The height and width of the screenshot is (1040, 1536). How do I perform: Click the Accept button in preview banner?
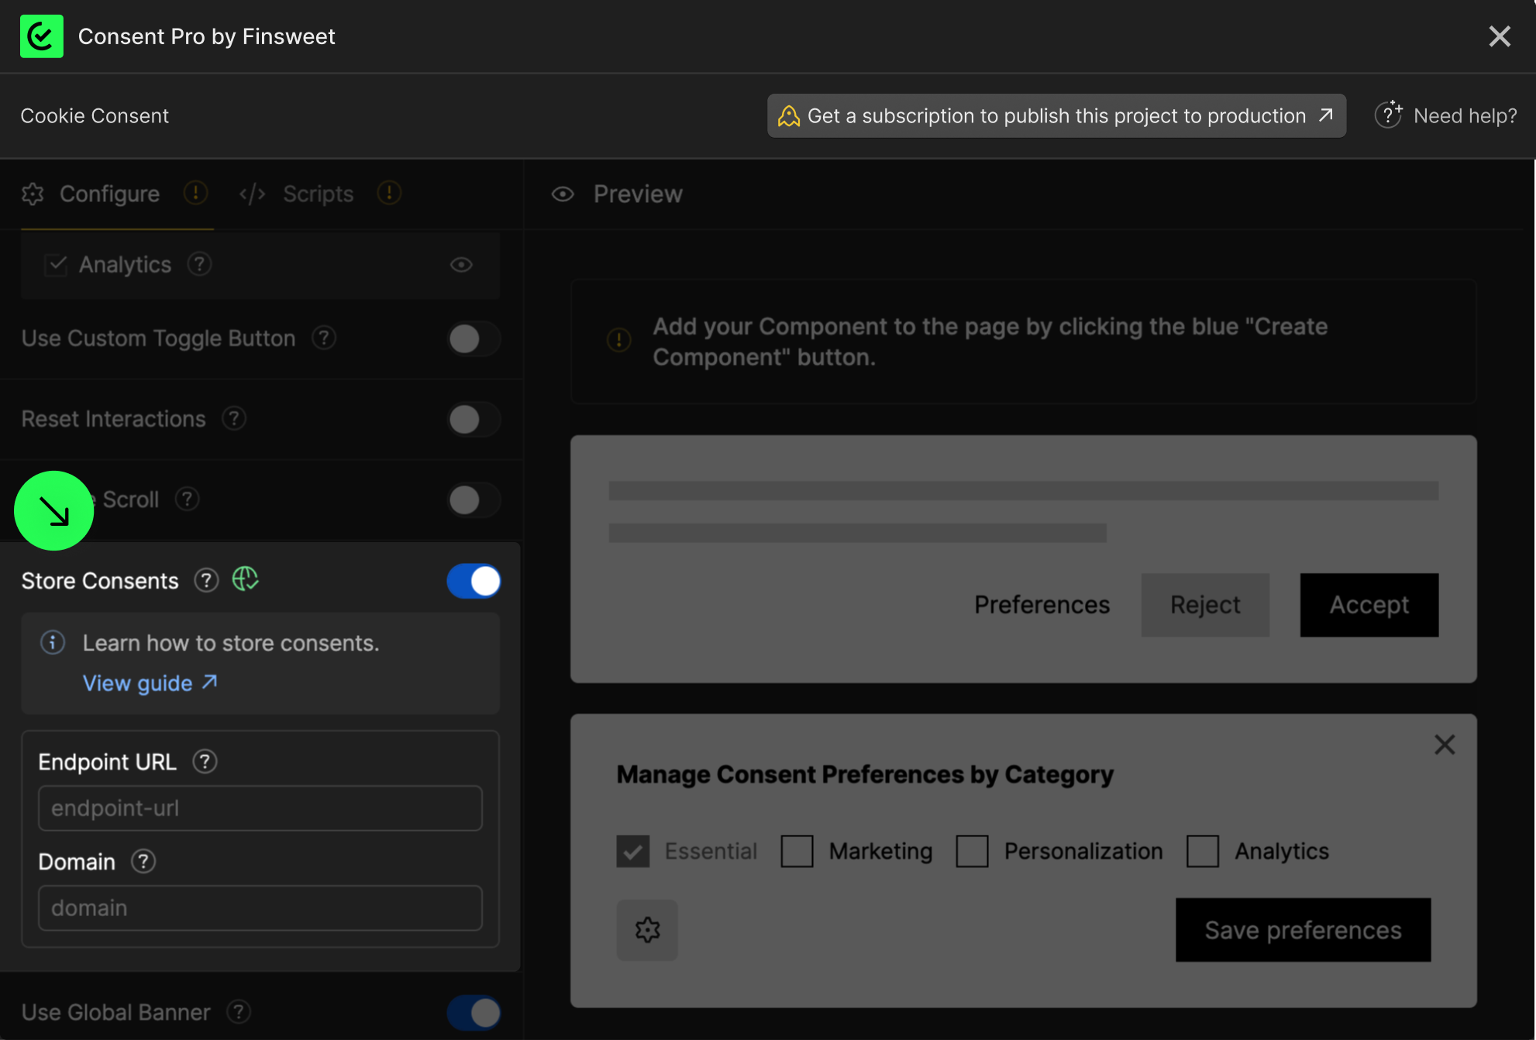coord(1369,605)
